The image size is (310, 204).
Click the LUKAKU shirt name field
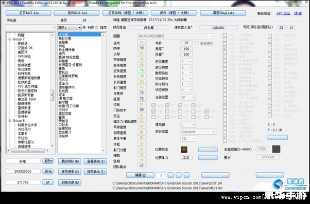218,28
